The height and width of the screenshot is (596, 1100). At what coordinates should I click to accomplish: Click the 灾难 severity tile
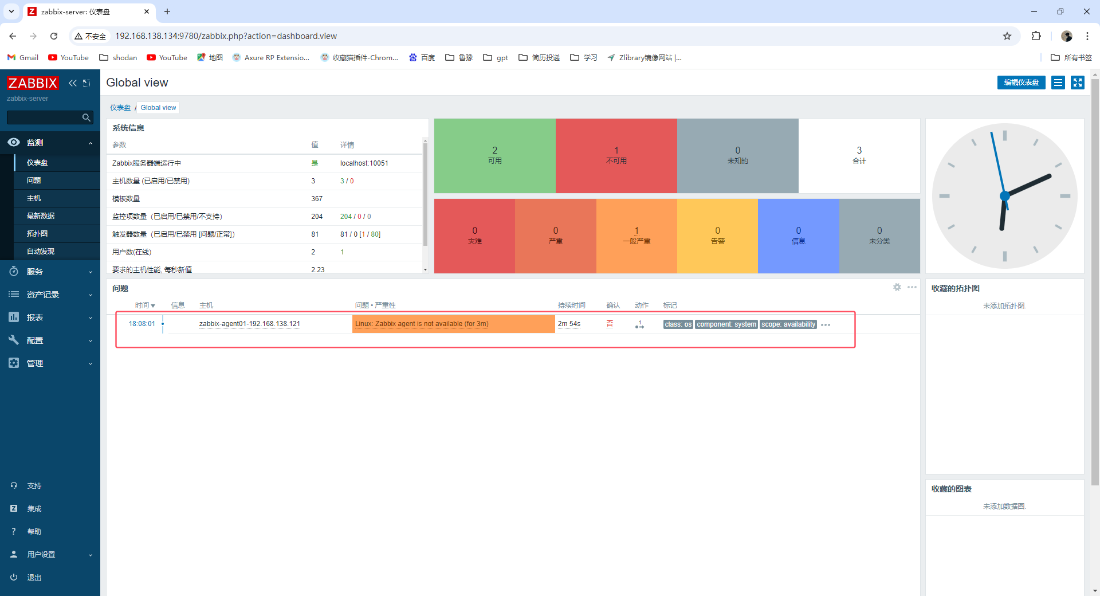click(x=475, y=236)
